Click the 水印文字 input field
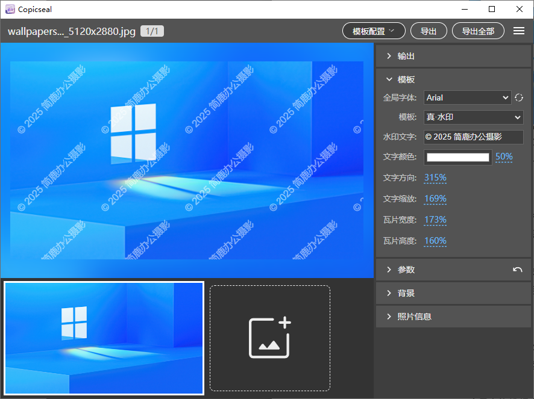The width and height of the screenshot is (534, 399). point(473,137)
